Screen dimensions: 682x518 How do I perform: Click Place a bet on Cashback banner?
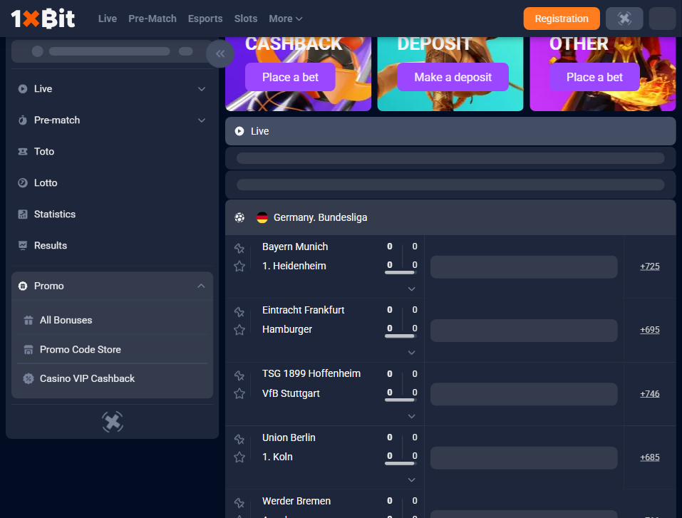(290, 77)
